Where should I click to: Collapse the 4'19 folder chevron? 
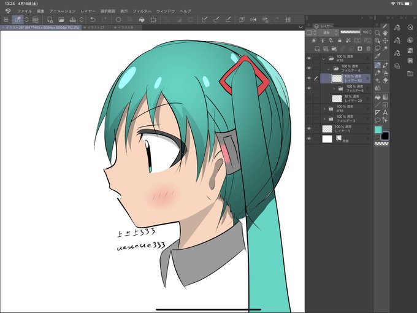tap(324, 59)
